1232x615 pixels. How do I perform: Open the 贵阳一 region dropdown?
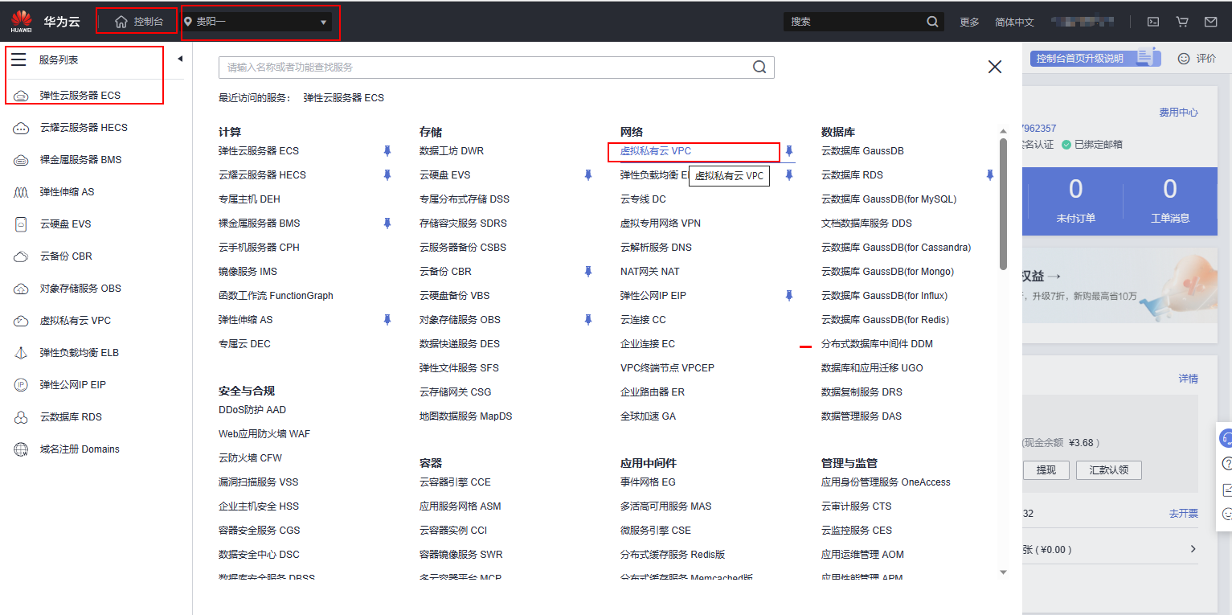click(257, 22)
